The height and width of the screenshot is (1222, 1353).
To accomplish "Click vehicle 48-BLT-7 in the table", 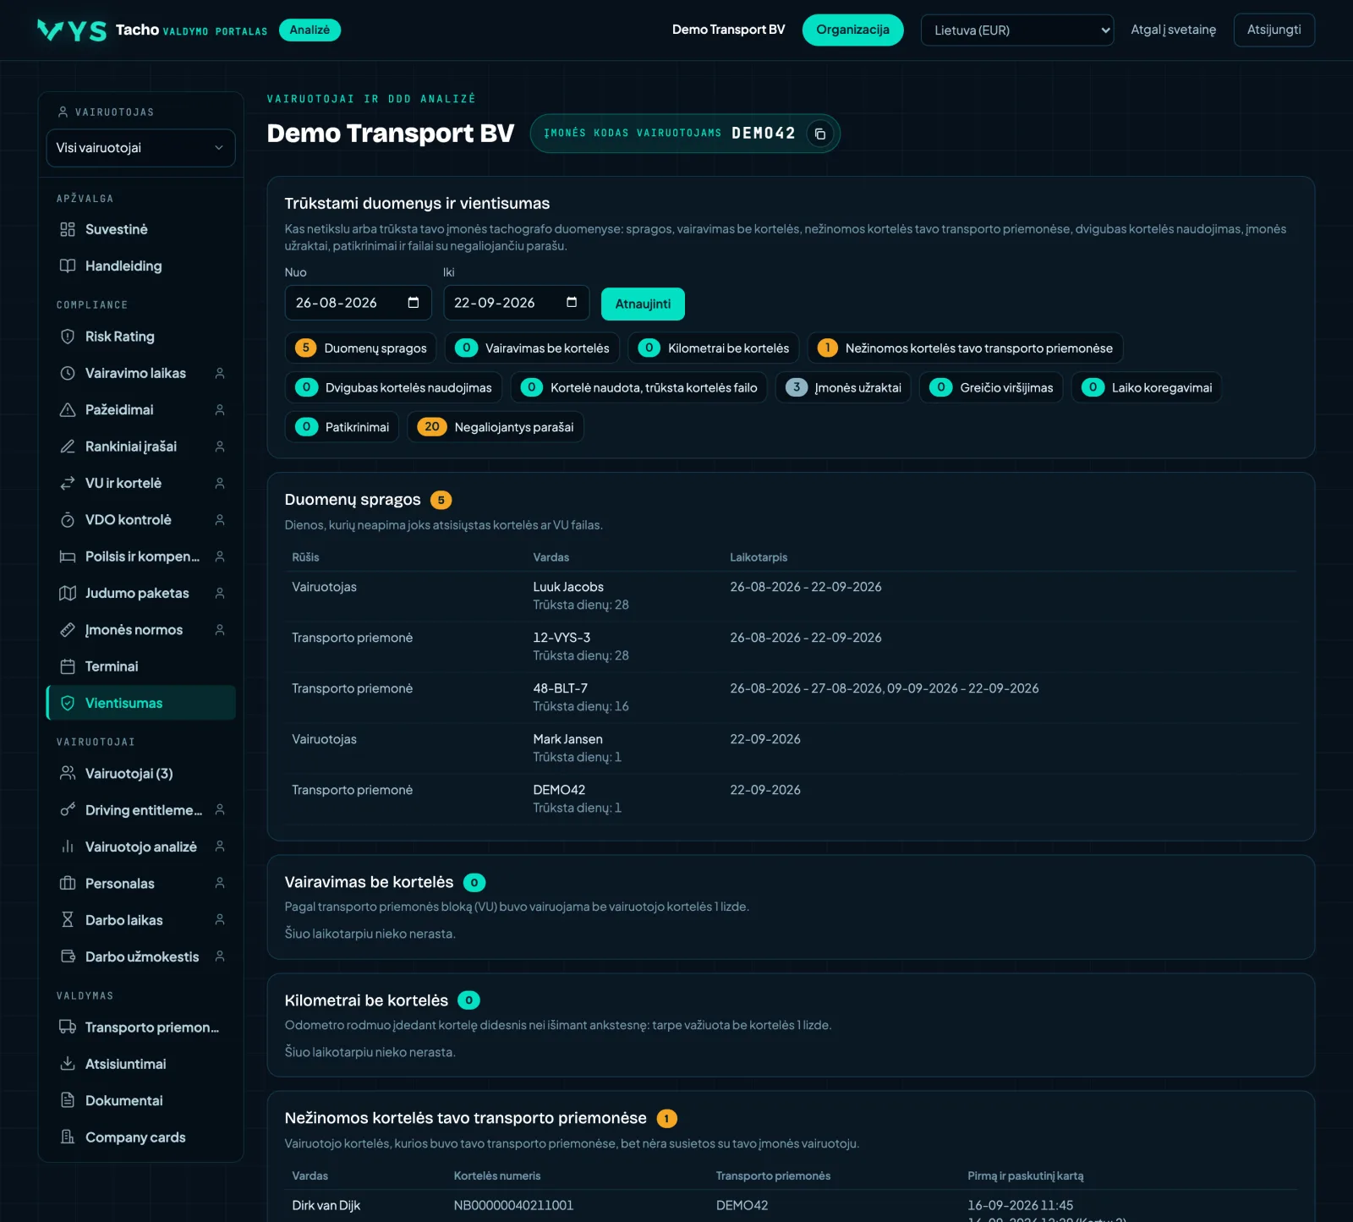I will [561, 688].
